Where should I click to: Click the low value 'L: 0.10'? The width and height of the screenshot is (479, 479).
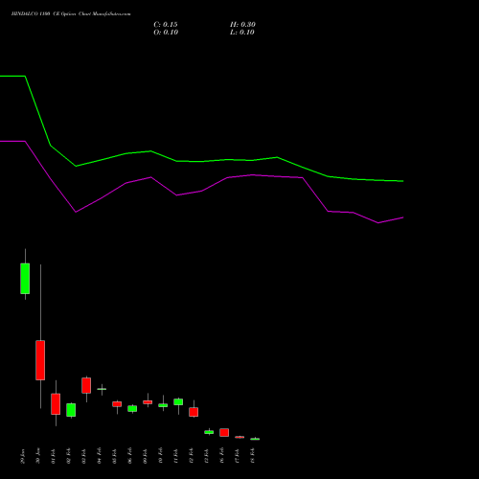(242, 33)
